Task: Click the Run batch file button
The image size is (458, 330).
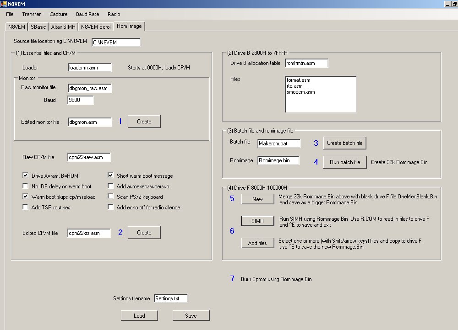Action: pyautogui.click(x=345, y=162)
